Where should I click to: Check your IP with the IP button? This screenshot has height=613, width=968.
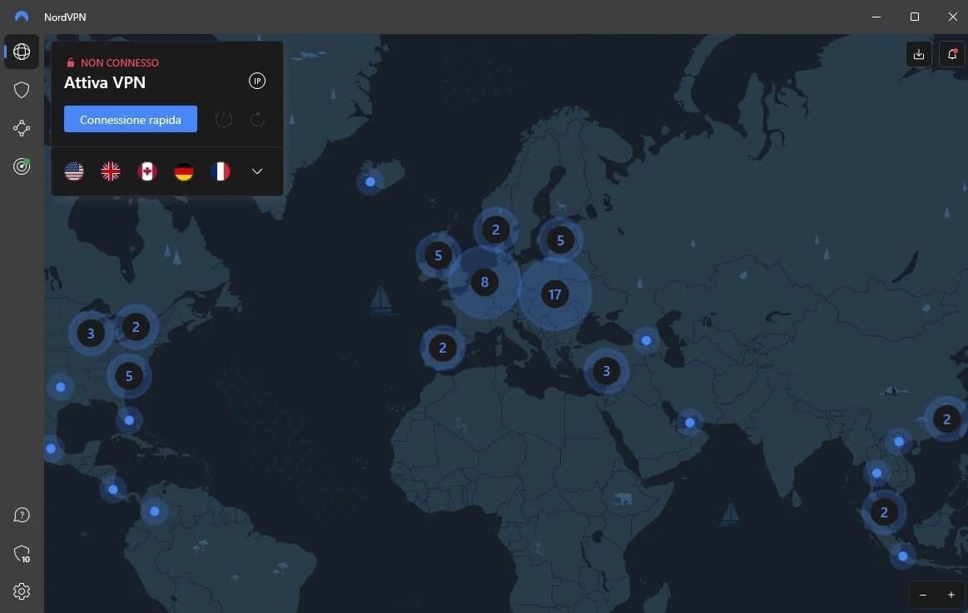click(257, 81)
